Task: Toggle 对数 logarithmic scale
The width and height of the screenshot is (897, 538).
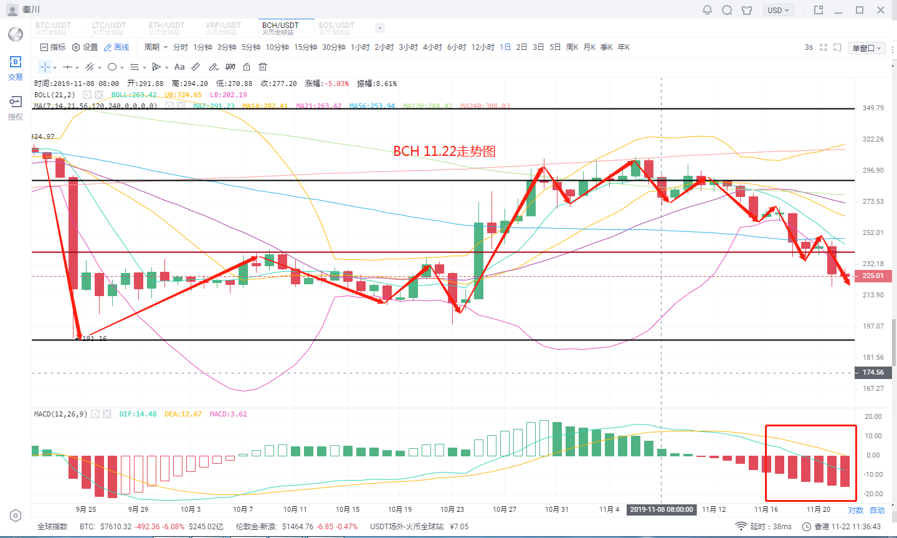Action: (x=856, y=510)
